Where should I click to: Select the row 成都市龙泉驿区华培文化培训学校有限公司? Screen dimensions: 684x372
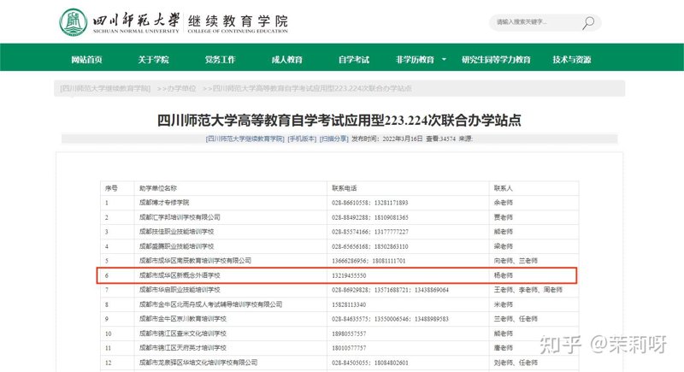tap(339, 363)
